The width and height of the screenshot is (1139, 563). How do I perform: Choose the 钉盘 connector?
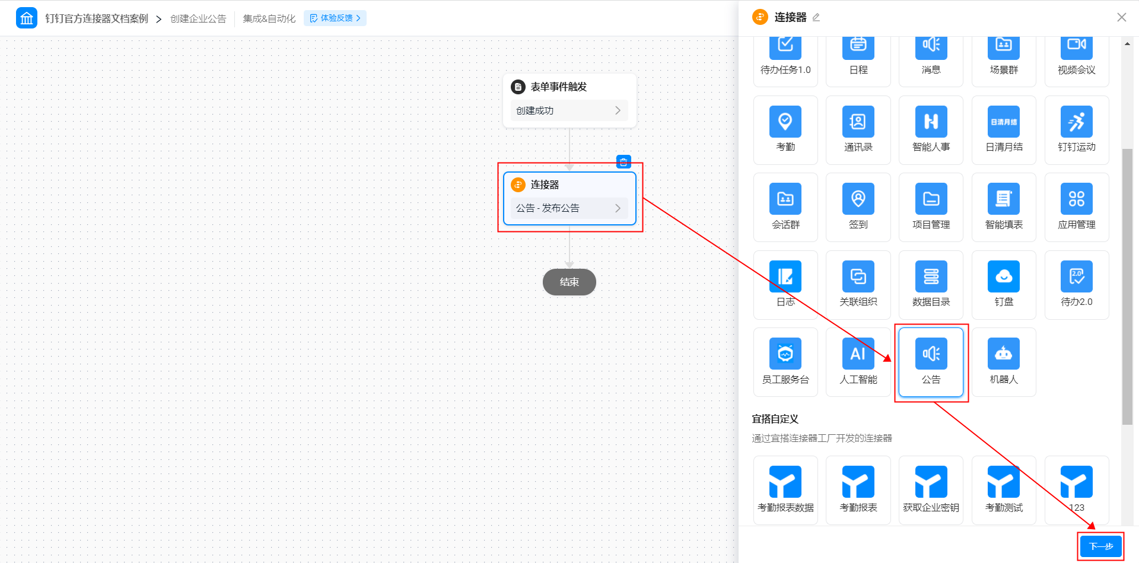point(1004,285)
